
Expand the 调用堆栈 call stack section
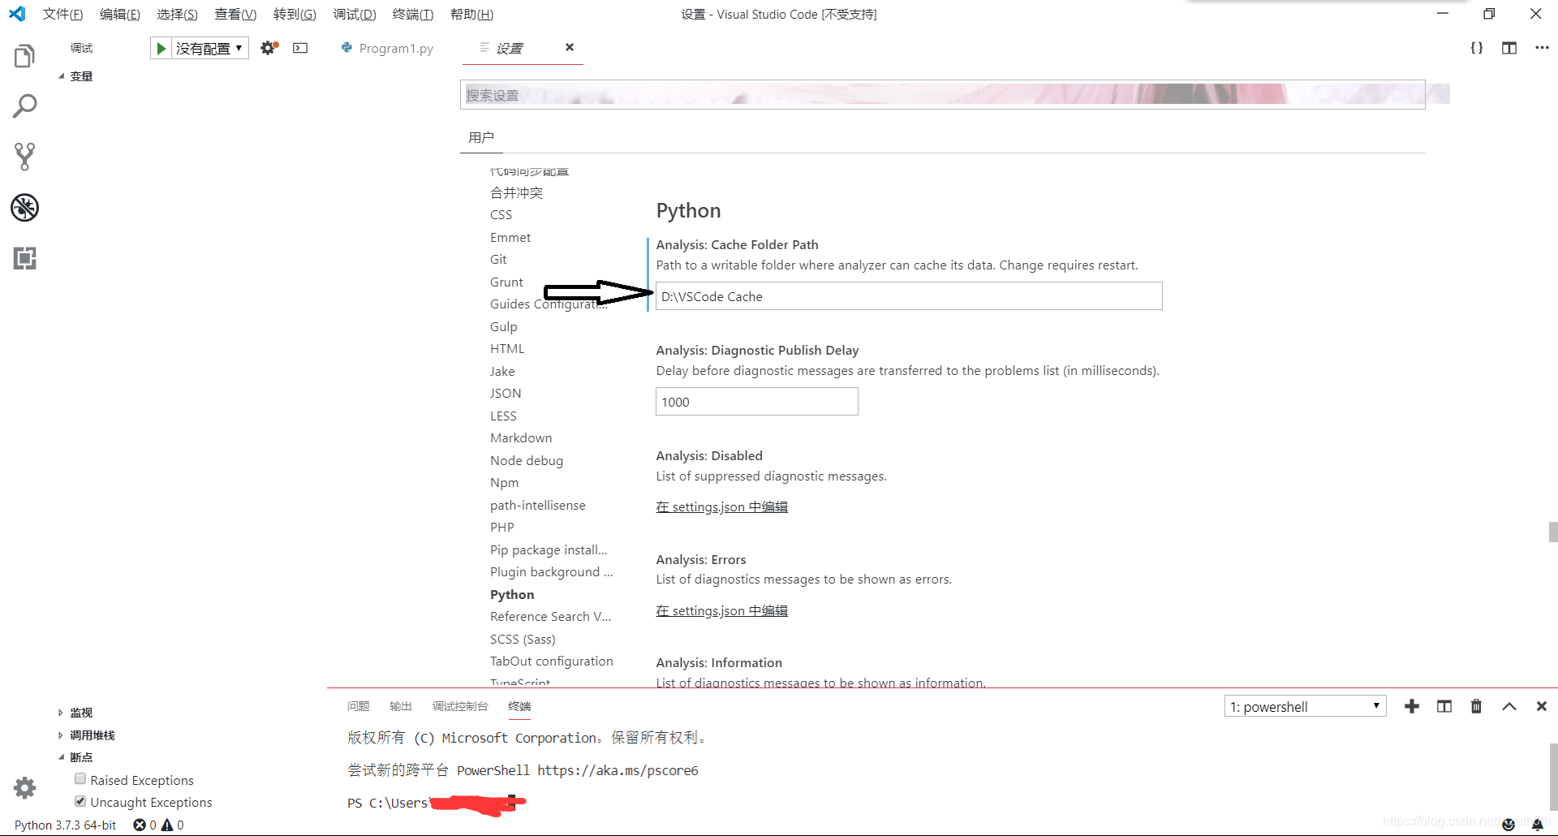tap(87, 735)
